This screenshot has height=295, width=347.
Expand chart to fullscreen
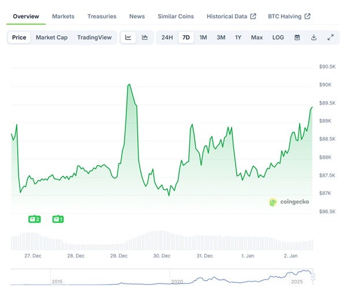[x=330, y=38]
